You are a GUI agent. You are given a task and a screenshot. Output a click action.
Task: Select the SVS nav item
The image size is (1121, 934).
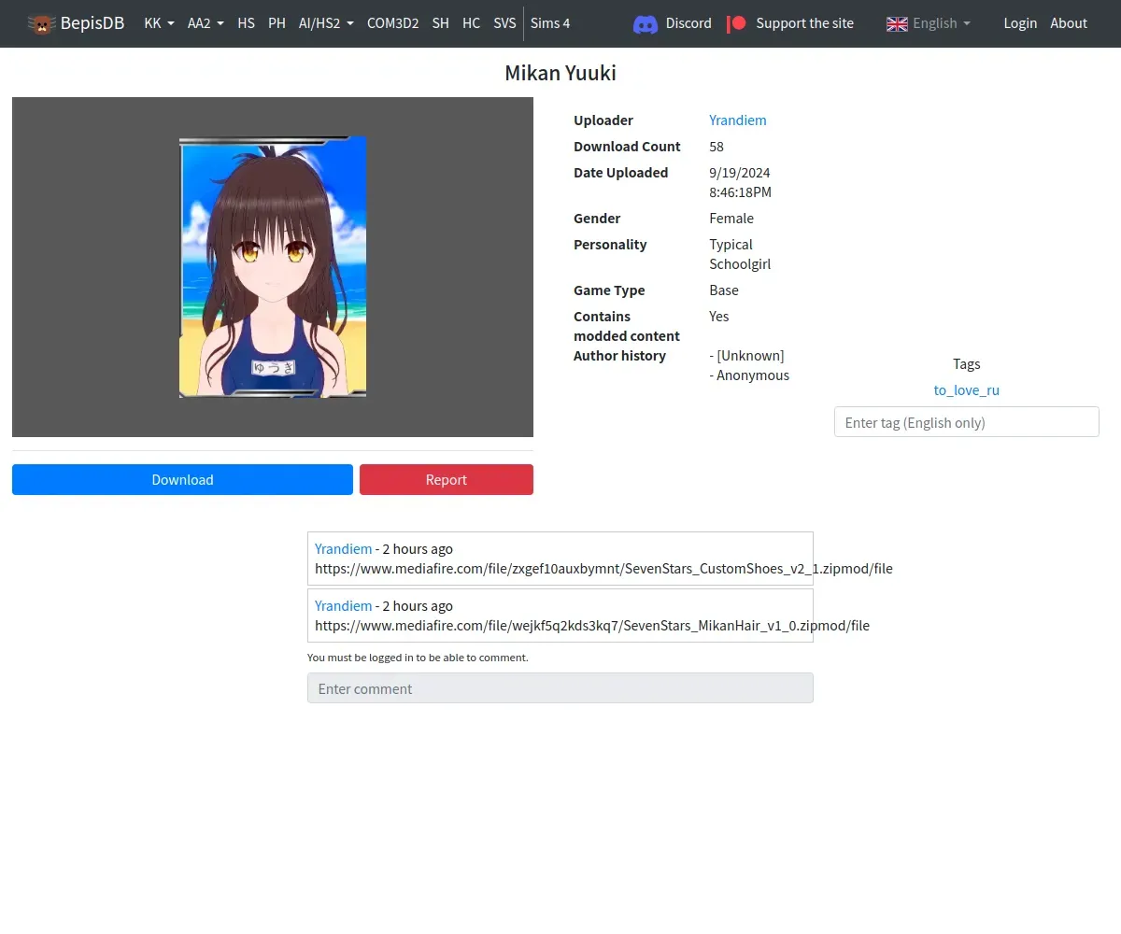click(x=504, y=23)
